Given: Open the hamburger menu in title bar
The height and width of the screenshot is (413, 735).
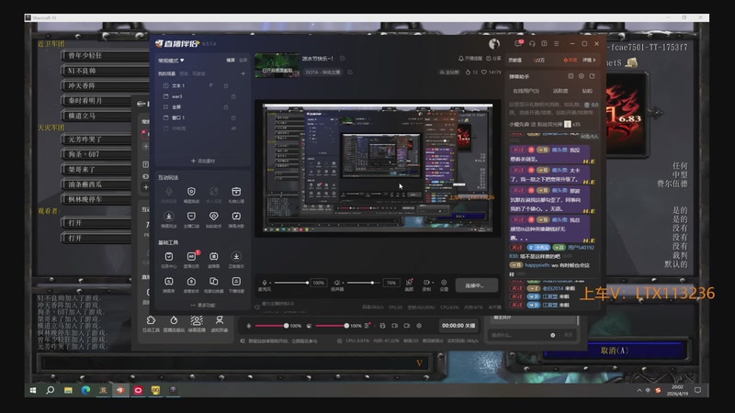Looking at the screenshot, I should (x=557, y=43).
